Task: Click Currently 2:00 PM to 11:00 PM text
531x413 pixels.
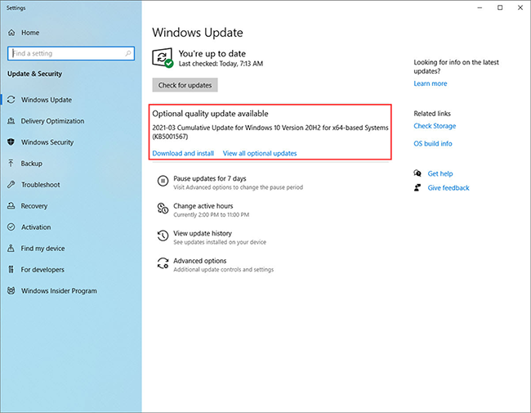Action: click(212, 214)
